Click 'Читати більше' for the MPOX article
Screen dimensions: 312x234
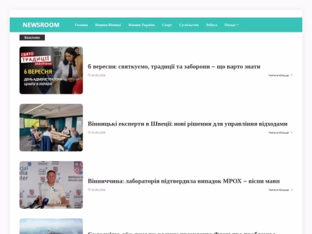point(280,190)
